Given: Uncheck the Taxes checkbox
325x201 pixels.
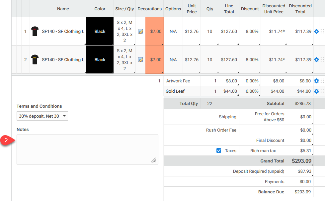Looking at the screenshot, I should coord(219,151).
